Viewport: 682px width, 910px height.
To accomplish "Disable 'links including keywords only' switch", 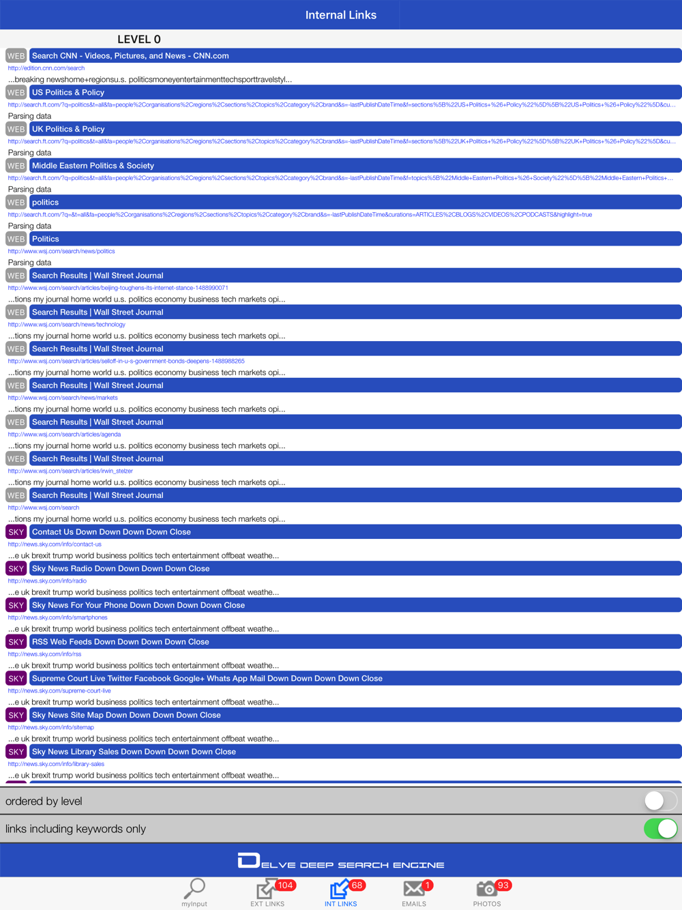I will pyautogui.click(x=660, y=829).
